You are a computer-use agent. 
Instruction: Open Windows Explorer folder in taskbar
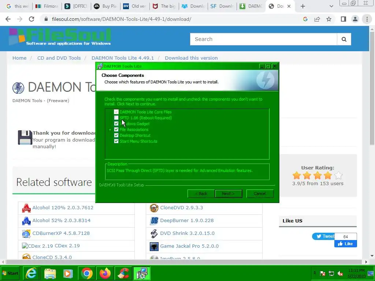click(50, 274)
